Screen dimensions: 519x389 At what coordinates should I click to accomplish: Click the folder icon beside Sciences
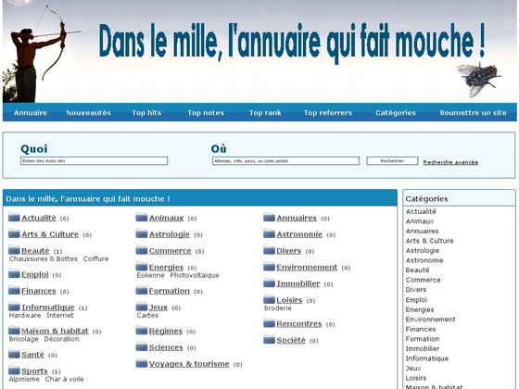tap(142, 347)
